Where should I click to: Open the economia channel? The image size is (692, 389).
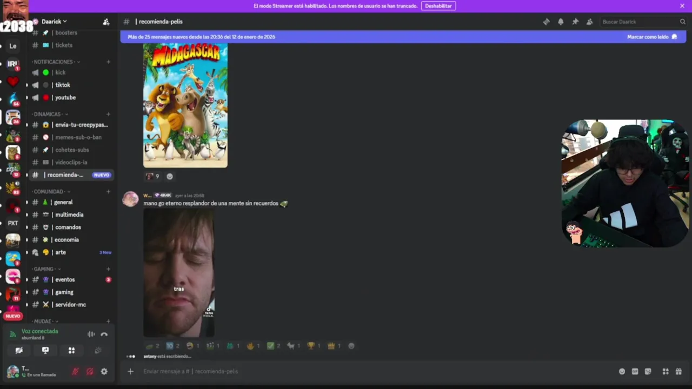pos(71,240)
